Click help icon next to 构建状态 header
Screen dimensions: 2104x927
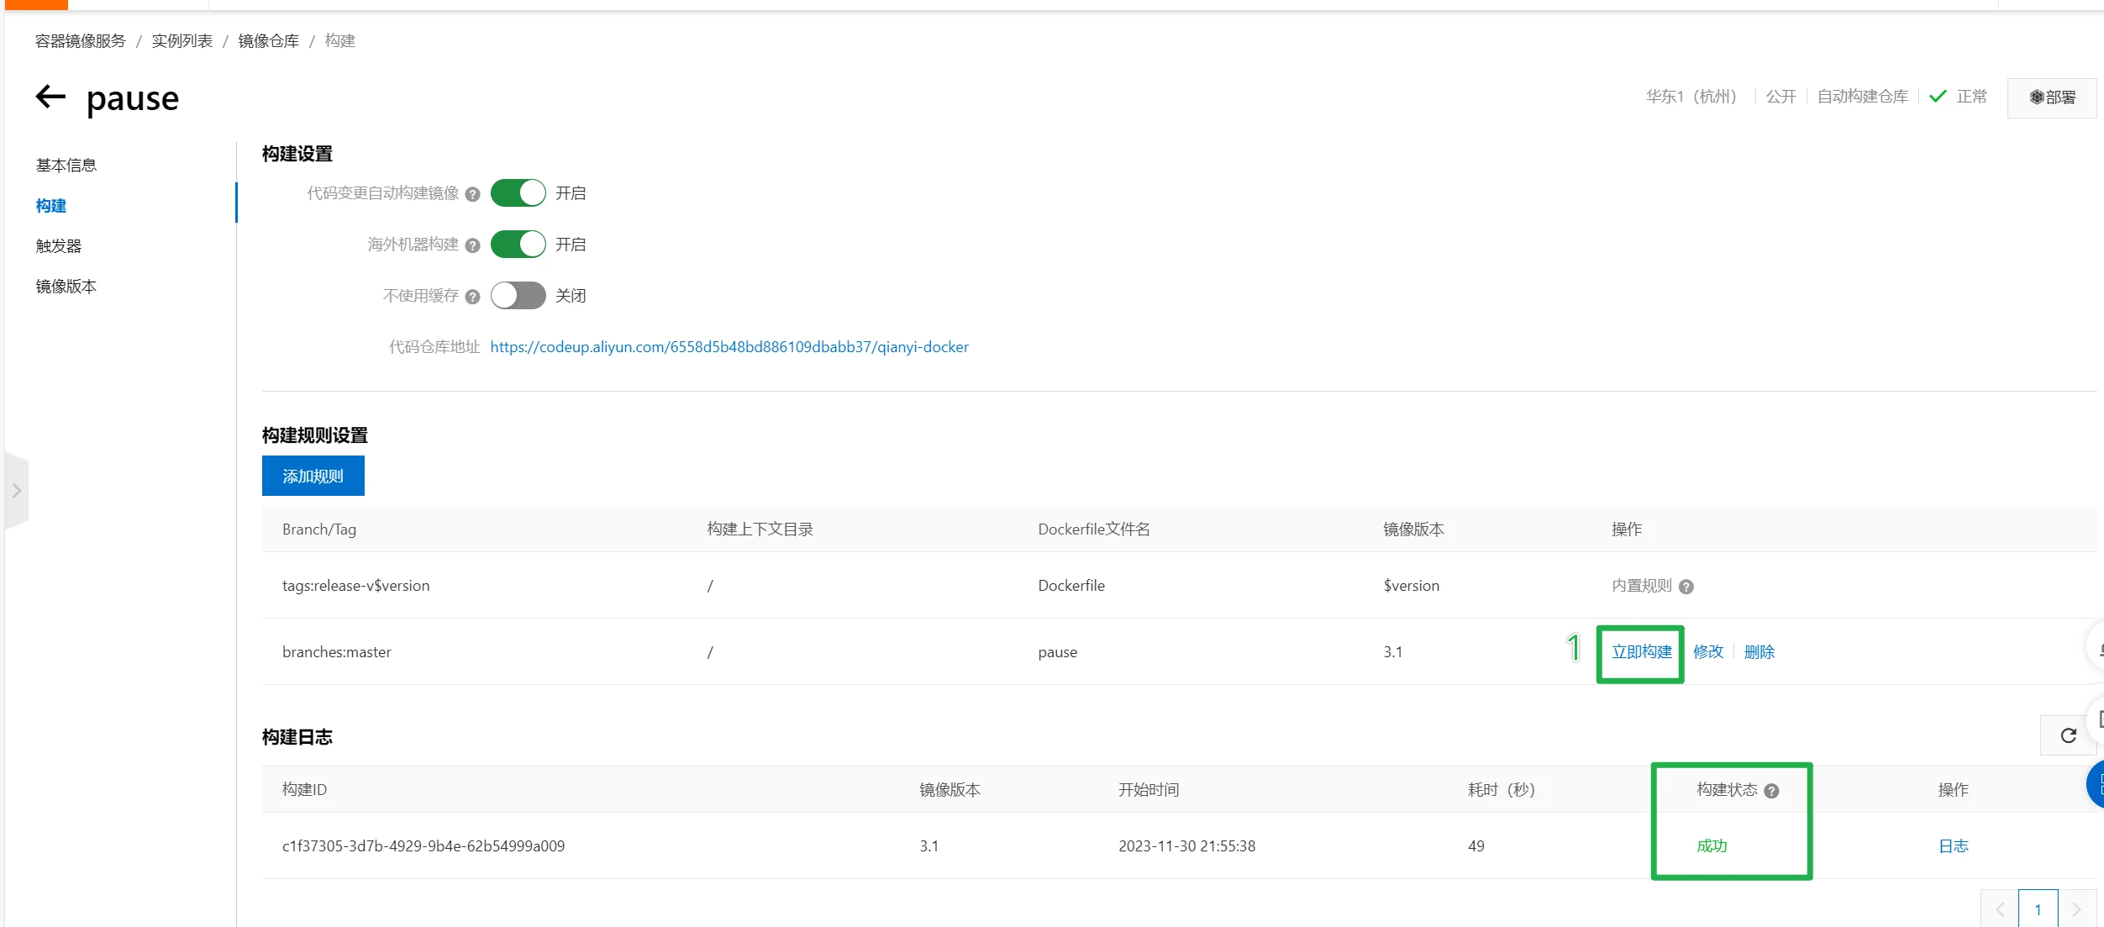1771,791
